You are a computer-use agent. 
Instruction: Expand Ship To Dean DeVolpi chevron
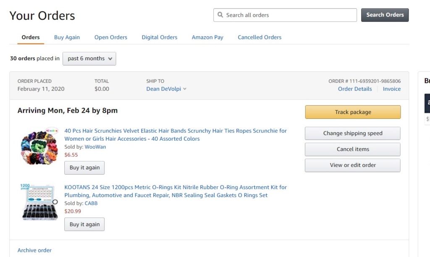(185, 89)
